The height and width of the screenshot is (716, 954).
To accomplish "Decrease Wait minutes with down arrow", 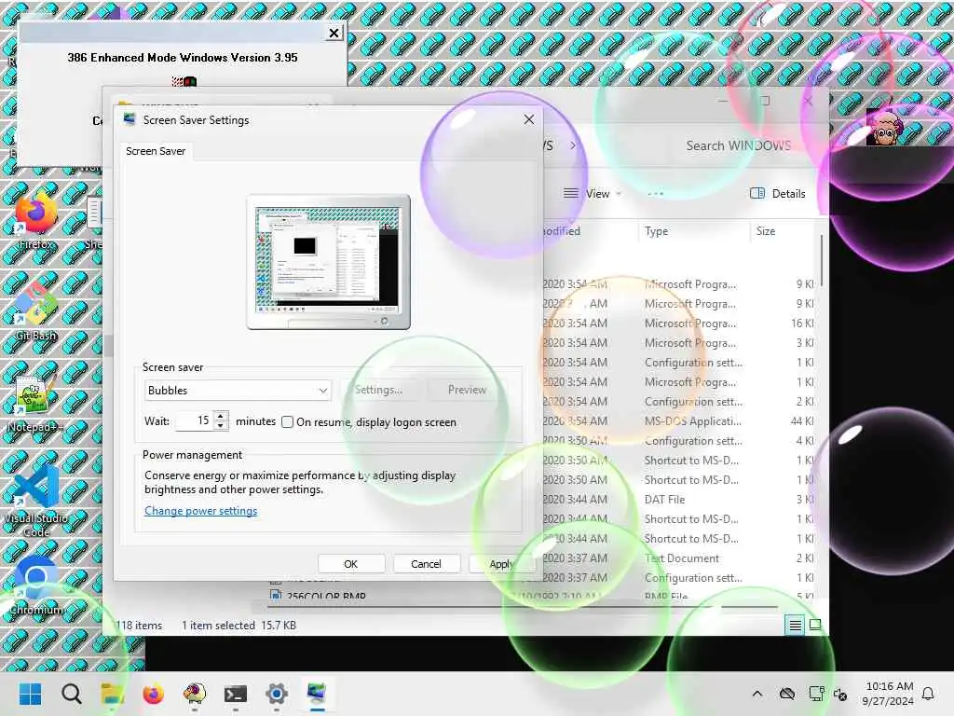I will tap(220, 425).
